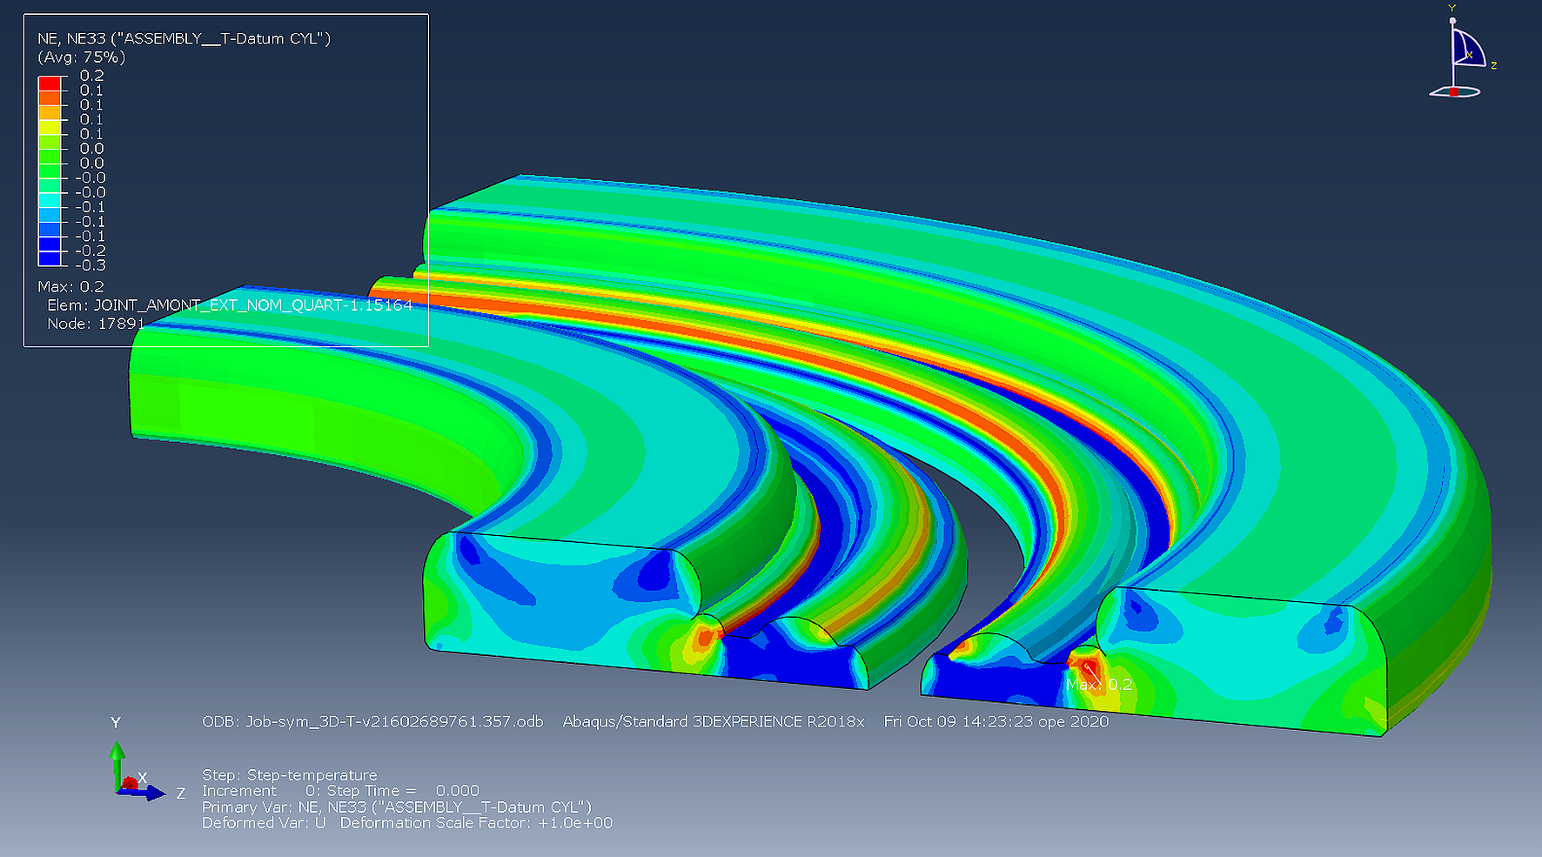Select the cyan swatch in the contour legend
Image resolution: width=1542 pixels, height=857 pixels.
(50, 200)
